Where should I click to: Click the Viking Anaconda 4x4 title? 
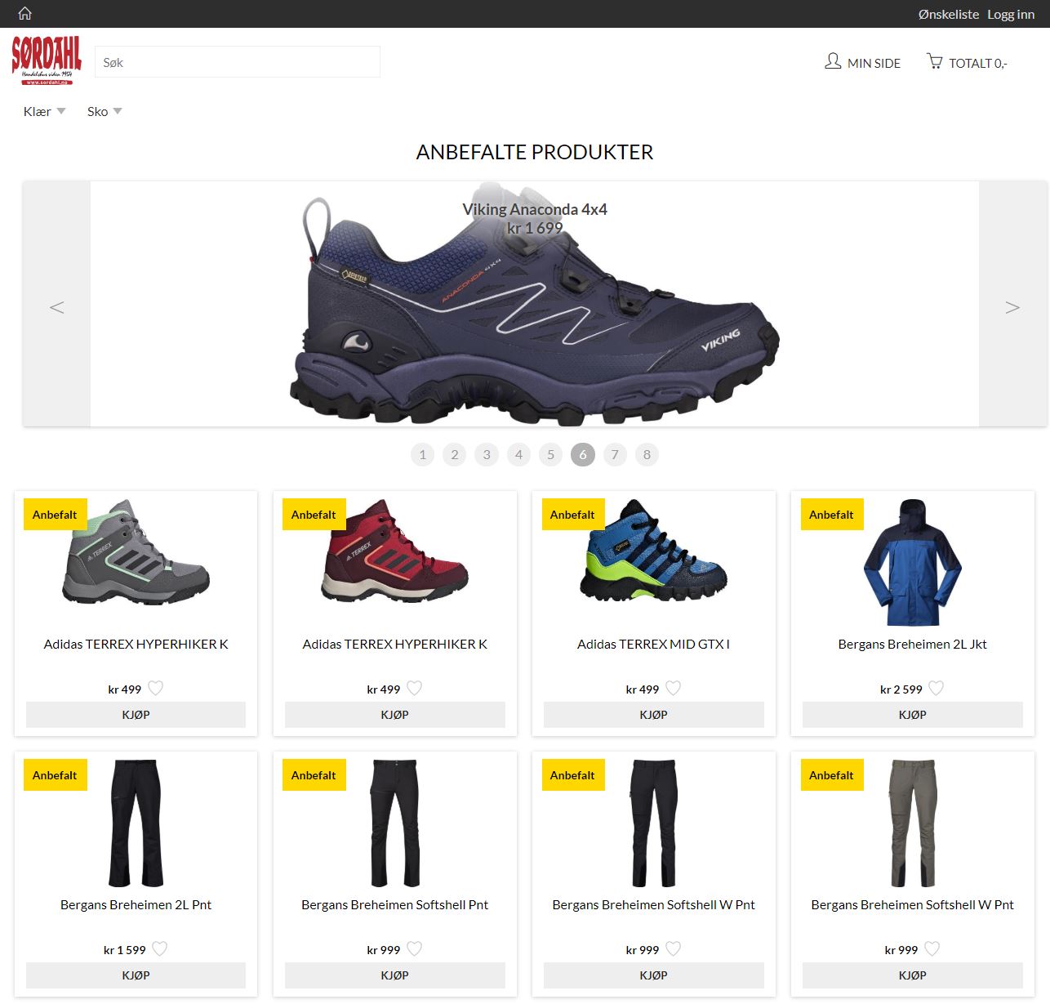pos(535,209)
